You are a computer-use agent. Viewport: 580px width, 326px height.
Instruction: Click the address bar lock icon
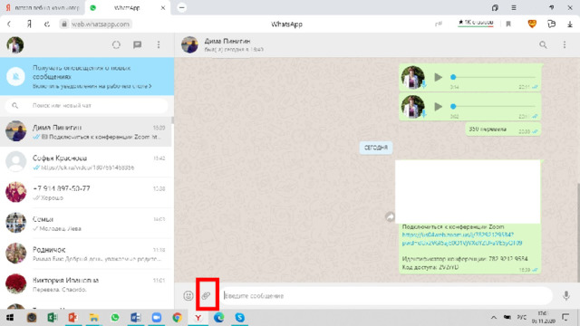pos(64,24)
